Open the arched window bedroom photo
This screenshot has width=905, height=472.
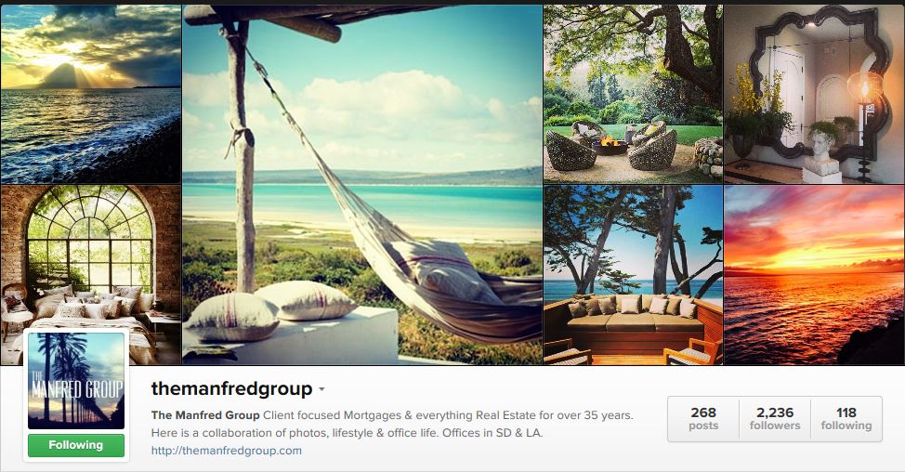(x=91, y=259)
